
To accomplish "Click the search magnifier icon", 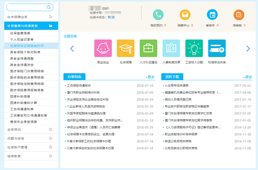I will (49, 7).
